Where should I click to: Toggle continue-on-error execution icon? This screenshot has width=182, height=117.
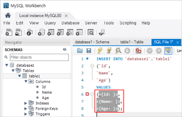(138, 51)
